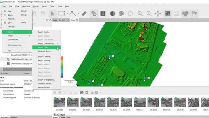Click the elevation color scale bar
209x118 pixels.
tap(62, 67)
